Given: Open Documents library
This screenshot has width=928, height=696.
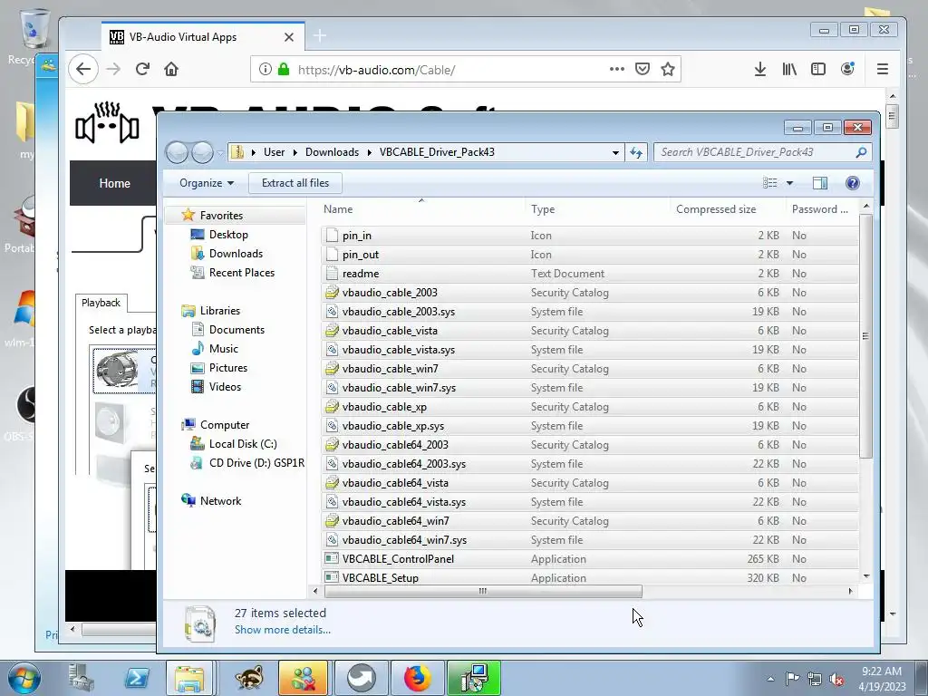Looking at the screenshot, I should 237,330.
